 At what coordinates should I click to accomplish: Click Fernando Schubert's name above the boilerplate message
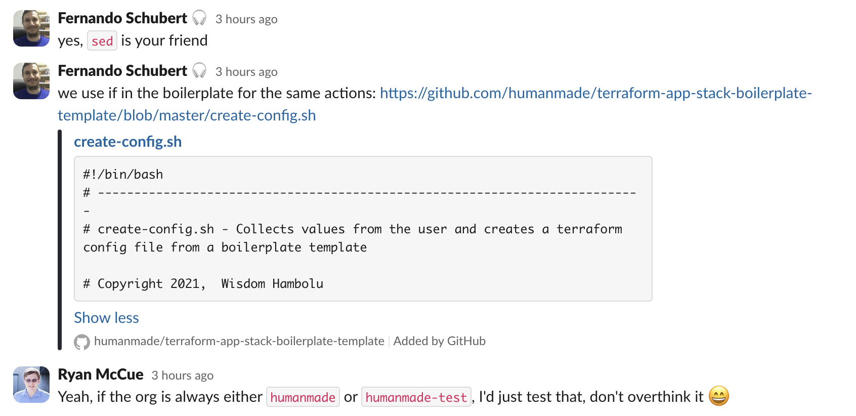coord(122,71)
